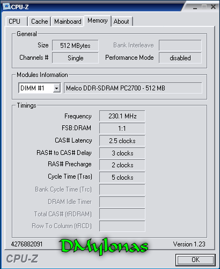The width and height of the screenshot is (220, 269).
Task: Click the Memory tab
Action: [98, 20]
